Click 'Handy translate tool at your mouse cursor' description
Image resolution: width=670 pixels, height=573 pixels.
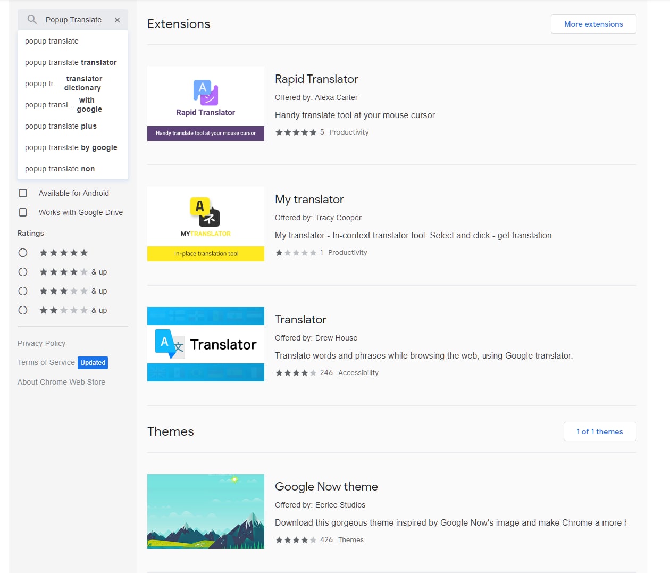tap(355, 115)
